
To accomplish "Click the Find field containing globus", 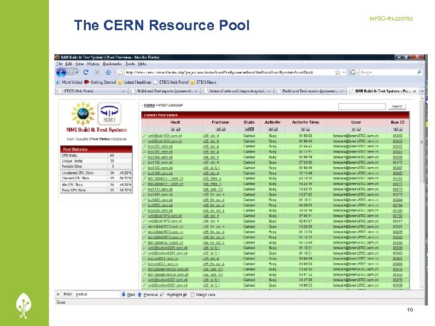I will click(96, 295).
